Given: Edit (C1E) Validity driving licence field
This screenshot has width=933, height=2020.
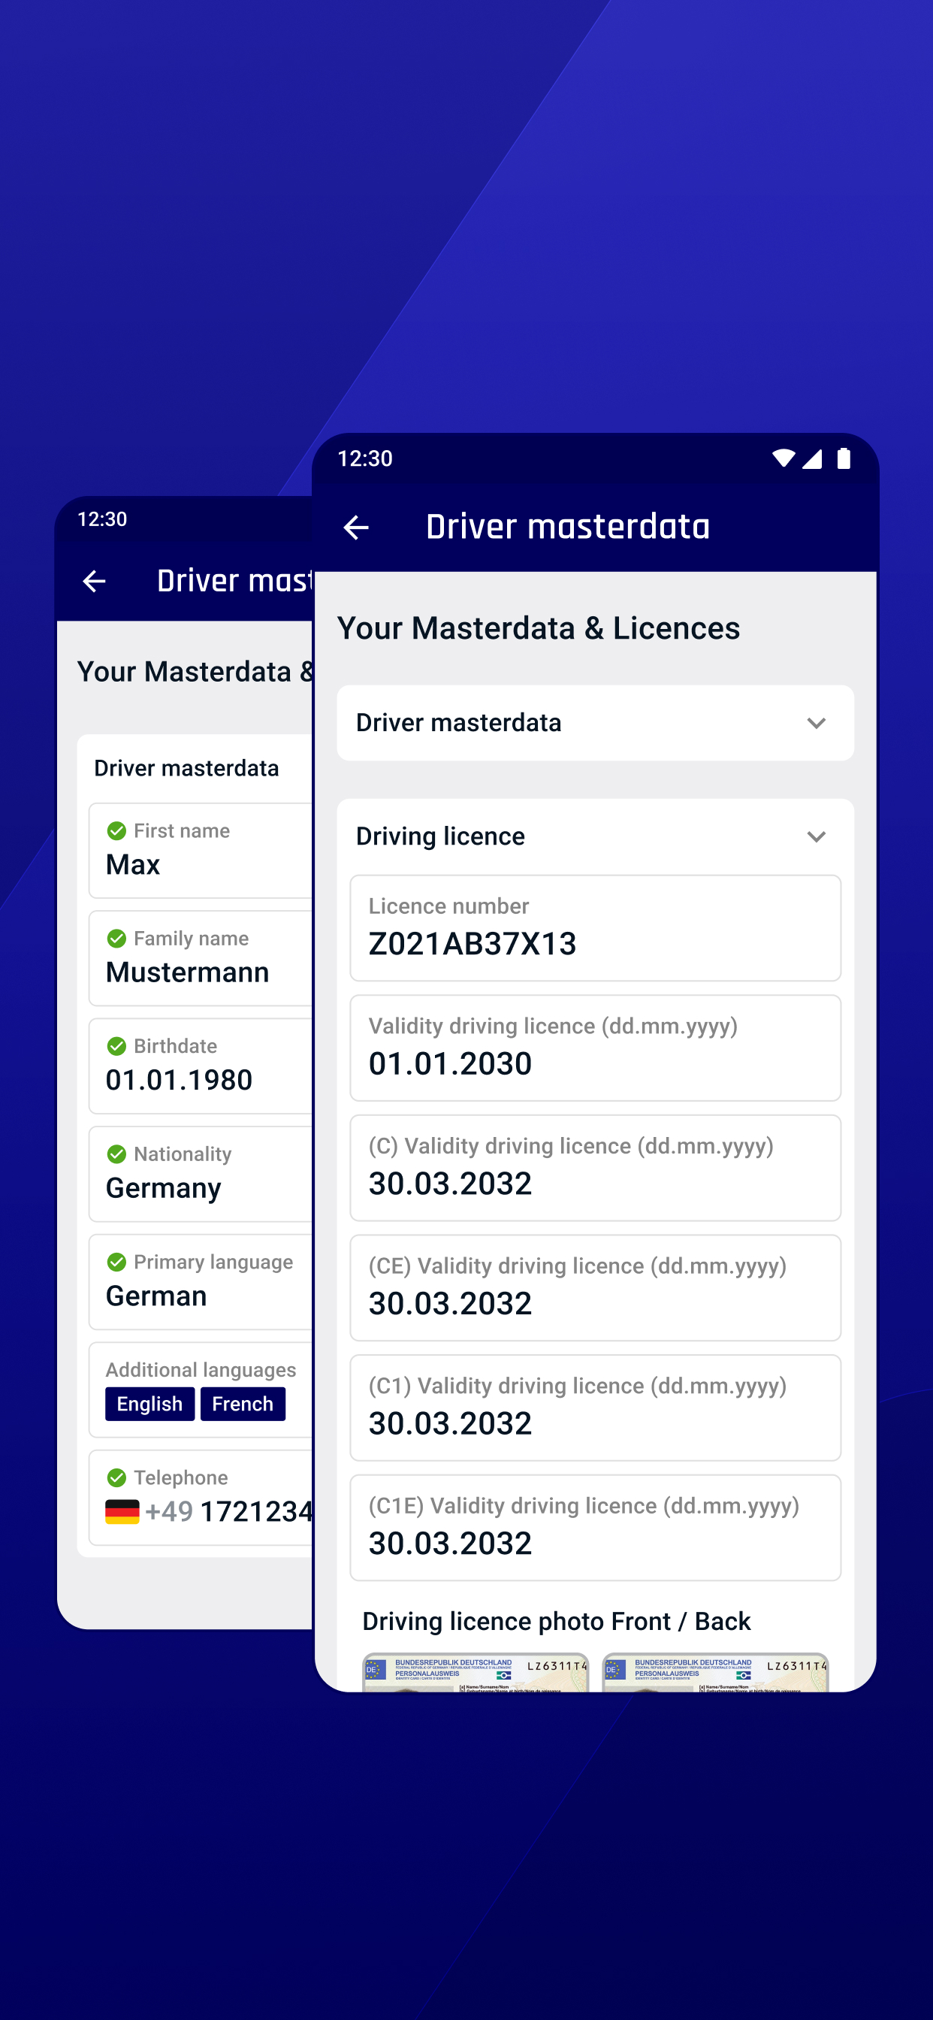Looking at the screenshot, I should point(595,1528).
